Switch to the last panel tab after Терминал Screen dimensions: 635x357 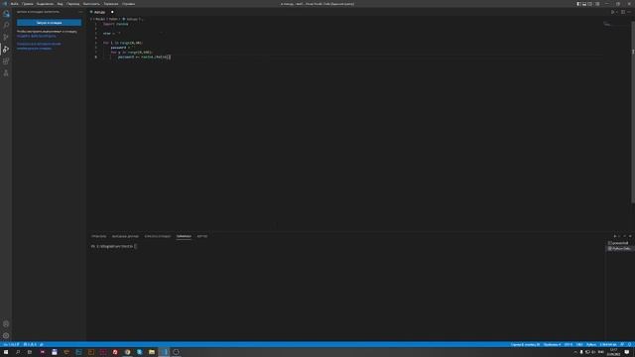(x=202, y=236)
